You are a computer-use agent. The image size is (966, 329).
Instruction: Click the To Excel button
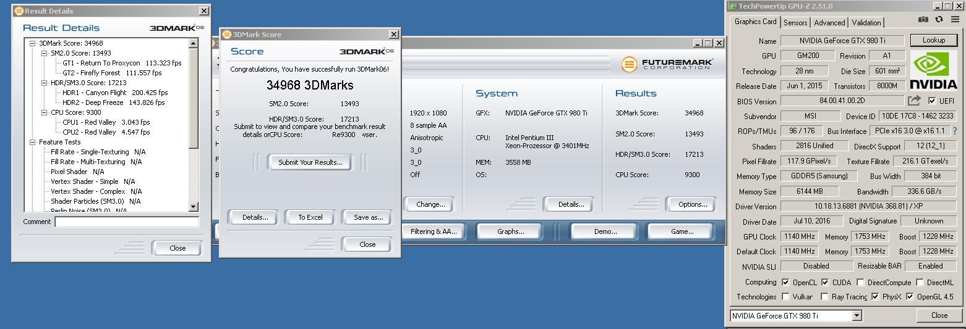[x=310, y=217]
